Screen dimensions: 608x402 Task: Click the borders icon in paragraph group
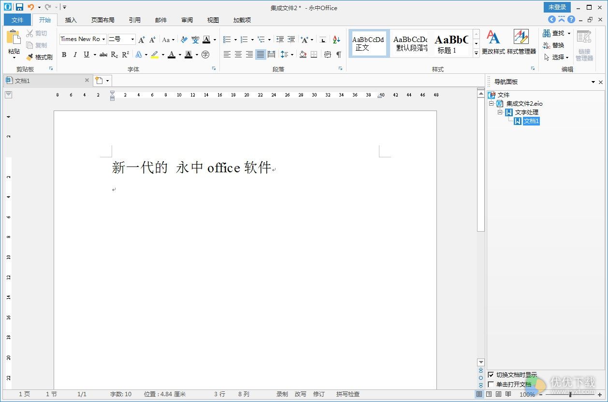pyautogui.click(x=314, y=55)
